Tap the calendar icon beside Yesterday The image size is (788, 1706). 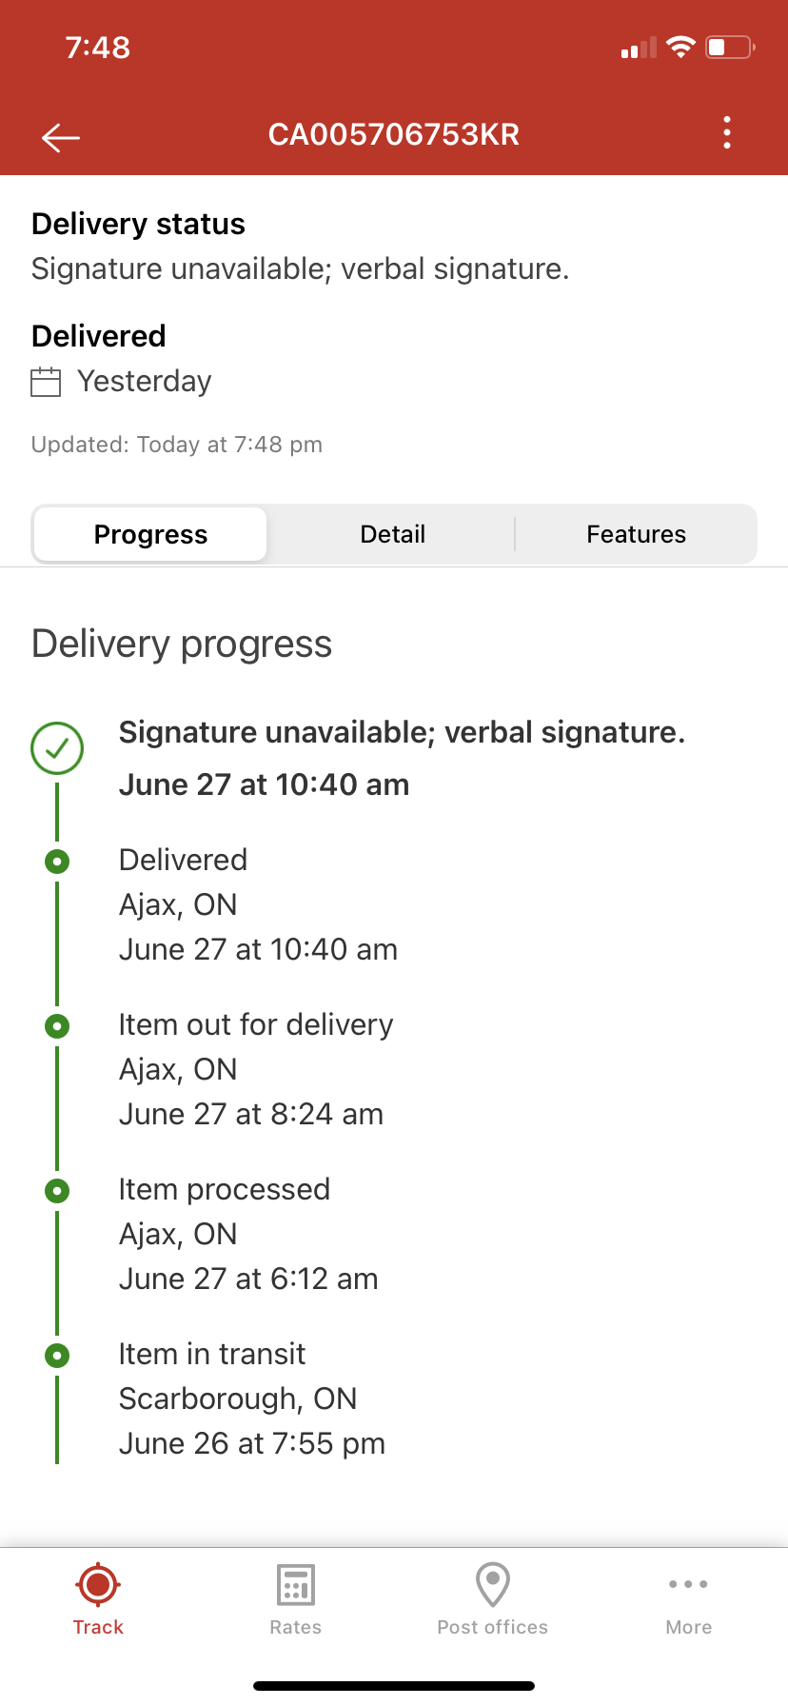coord(46,382)
